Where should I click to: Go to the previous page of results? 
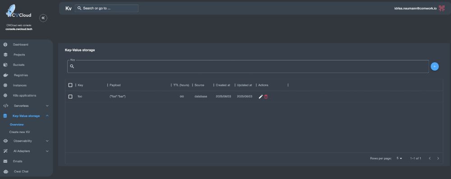click(x=430, y=158)
